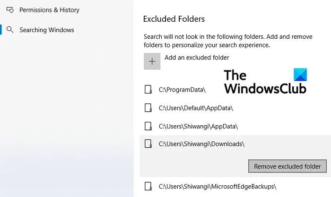Image resolution: width=331 pixels, height=197 pixels.
Task: Select Searching Windows in the sidebar
Action: [47, 30]
